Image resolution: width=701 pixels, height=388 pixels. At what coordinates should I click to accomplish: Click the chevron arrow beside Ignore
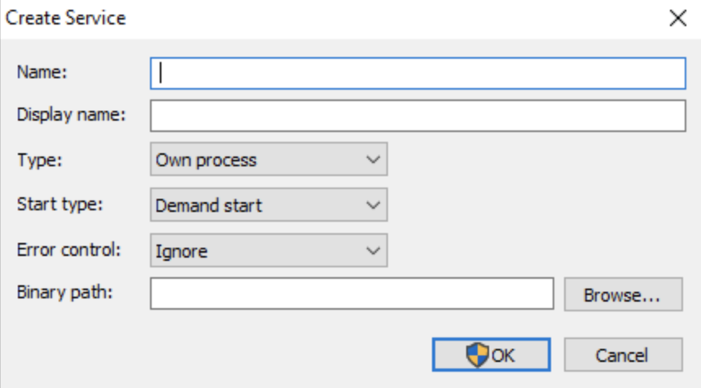click(373, 251)
